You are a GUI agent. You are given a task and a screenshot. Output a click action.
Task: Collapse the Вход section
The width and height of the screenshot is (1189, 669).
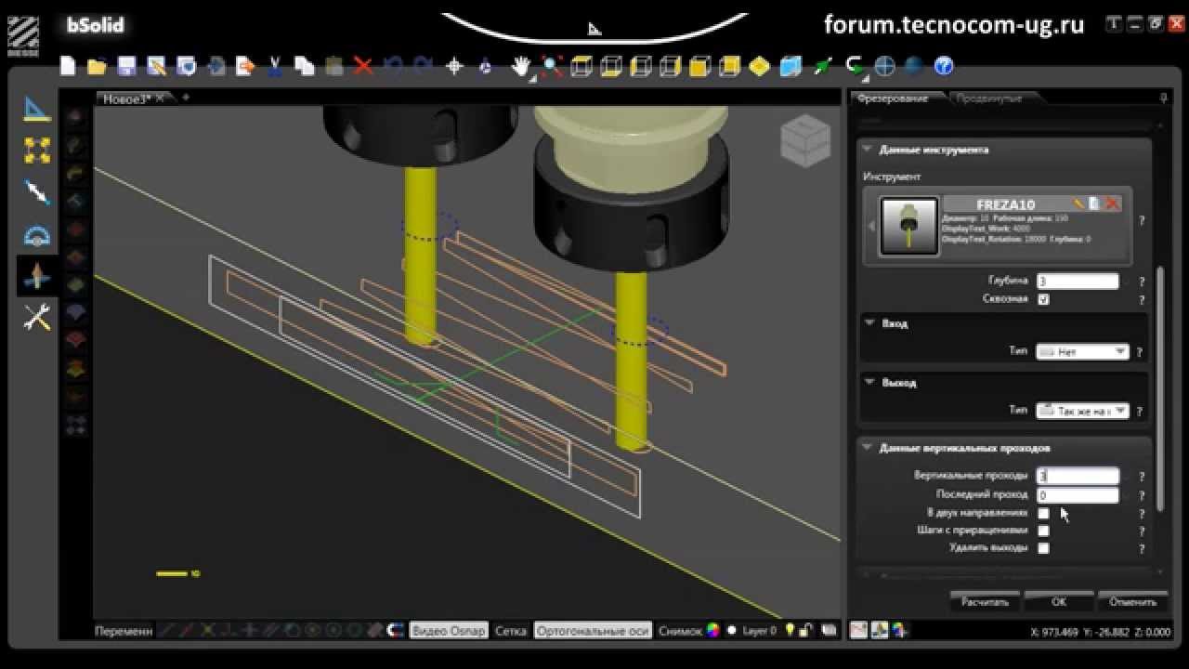(x=870, y=323)
